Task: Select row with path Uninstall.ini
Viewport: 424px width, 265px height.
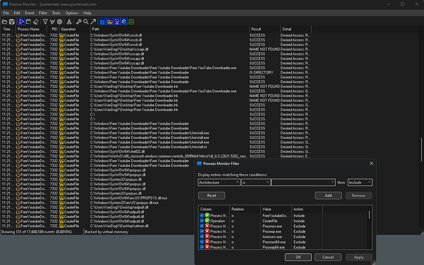Action: (156, 147)
